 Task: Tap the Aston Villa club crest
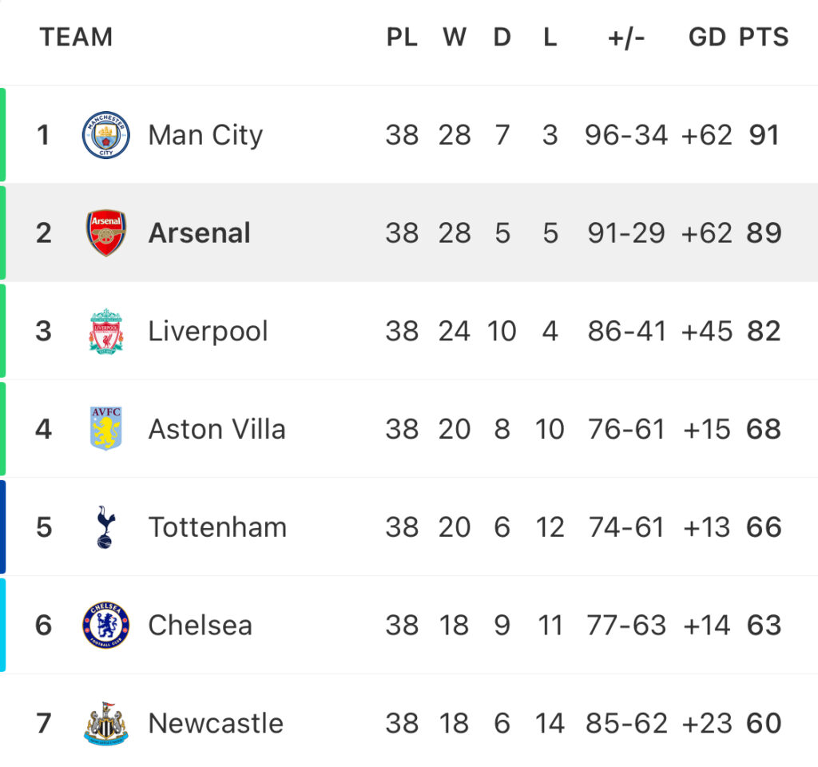click(x=106, y=428)
